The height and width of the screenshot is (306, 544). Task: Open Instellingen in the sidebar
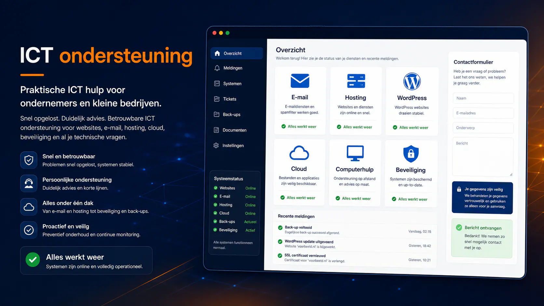(233, 145)
